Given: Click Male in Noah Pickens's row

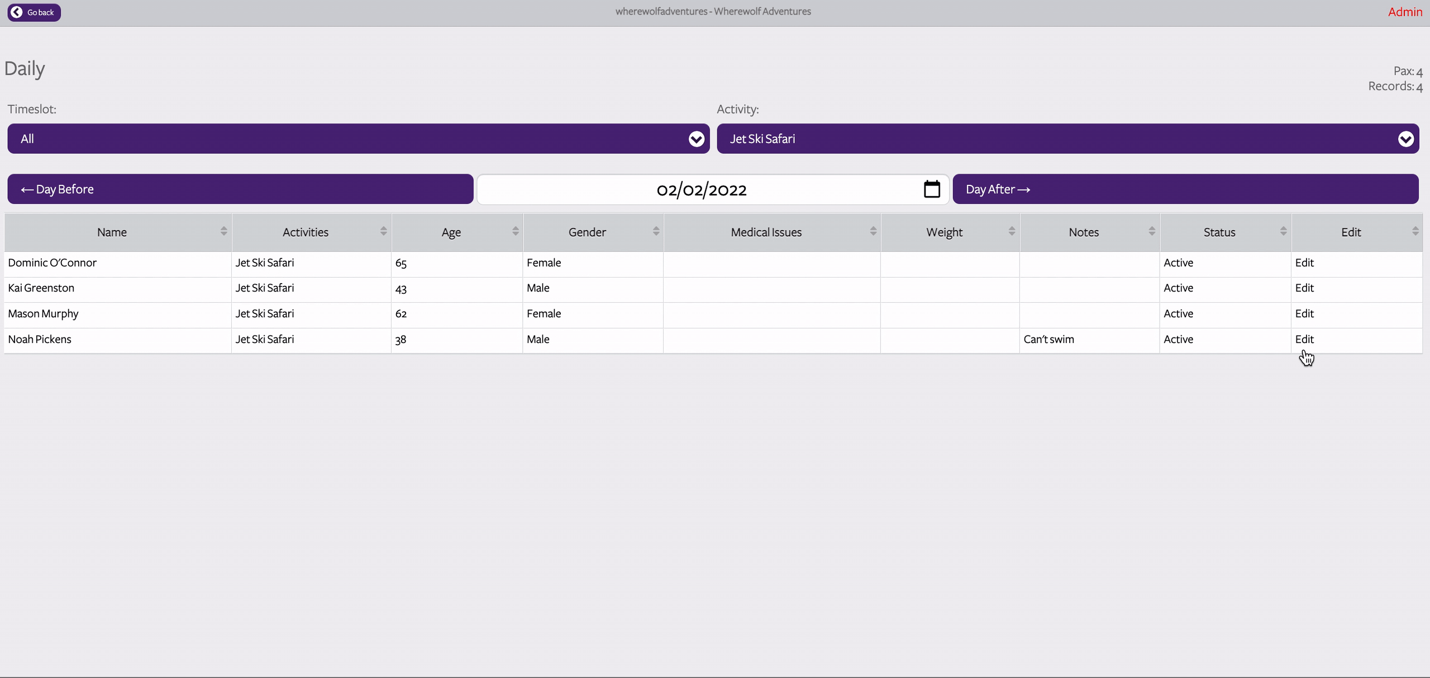Looking at the screenshot, I should tap(538, 339).
